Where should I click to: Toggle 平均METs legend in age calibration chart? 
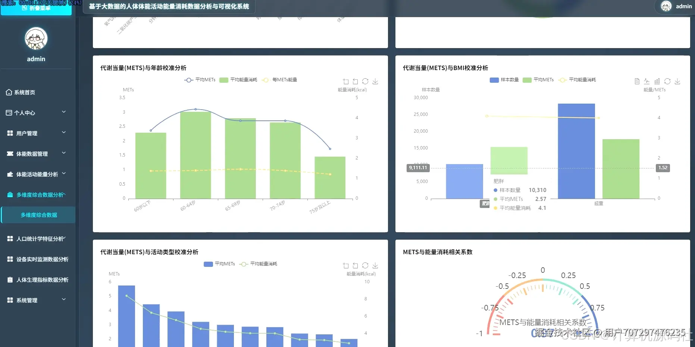coord(200,80)
